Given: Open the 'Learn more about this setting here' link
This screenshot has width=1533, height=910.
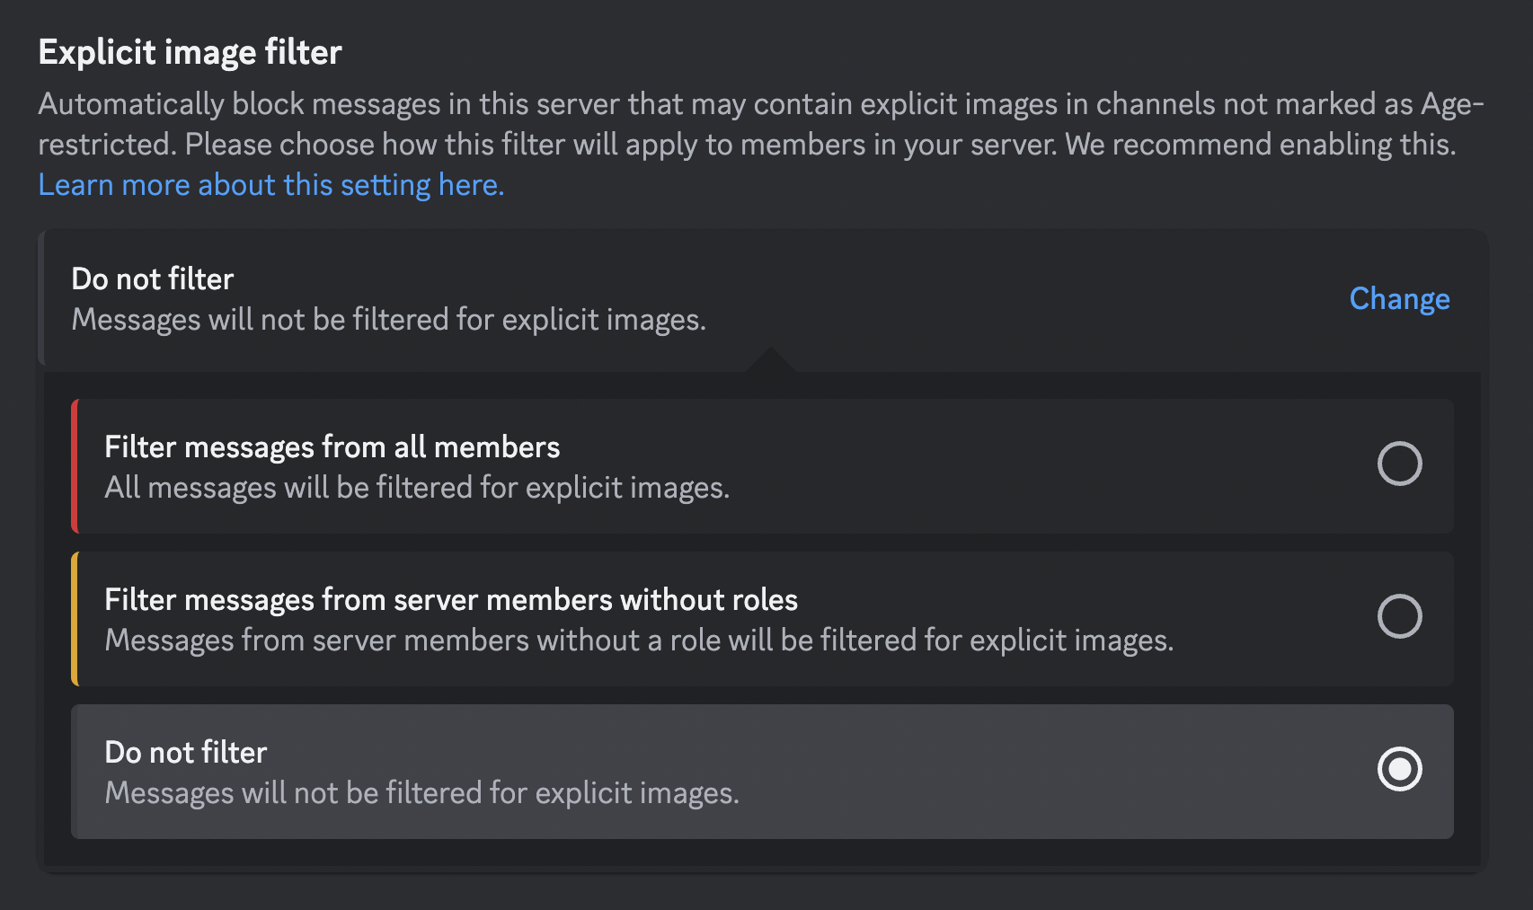Looking at the screenshot, I should pyautogui.click(x=270, y=185).
